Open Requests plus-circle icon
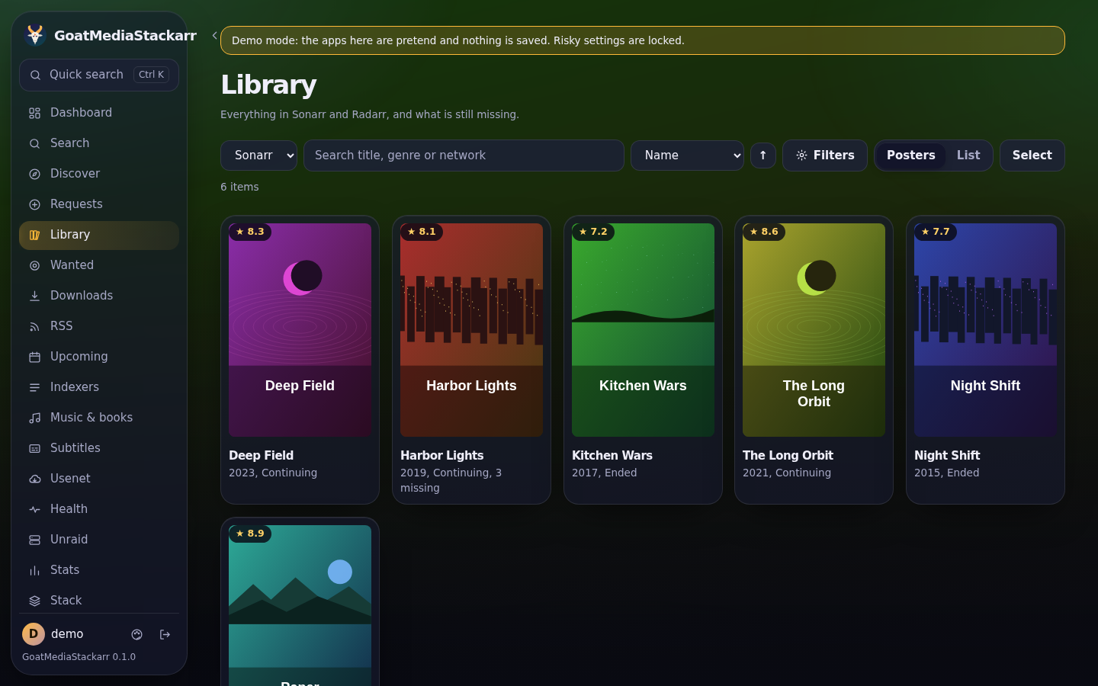Viewport: 1098px width, 686px height. 34,204
